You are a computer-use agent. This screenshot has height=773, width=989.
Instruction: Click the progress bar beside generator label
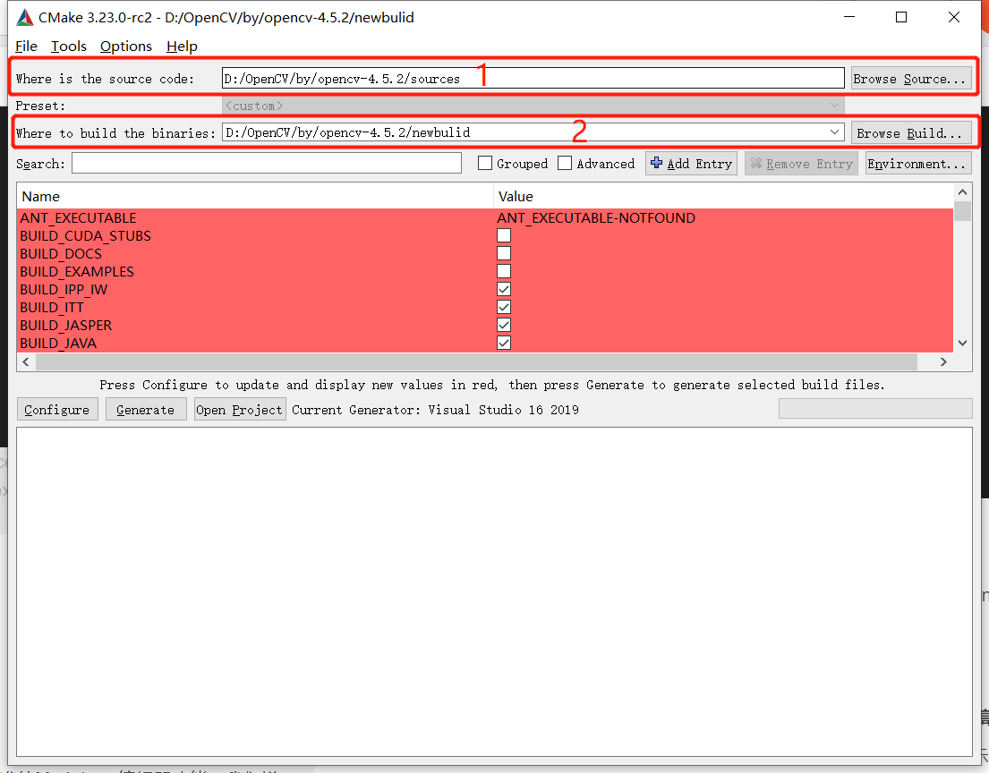(x=875, y=409)
